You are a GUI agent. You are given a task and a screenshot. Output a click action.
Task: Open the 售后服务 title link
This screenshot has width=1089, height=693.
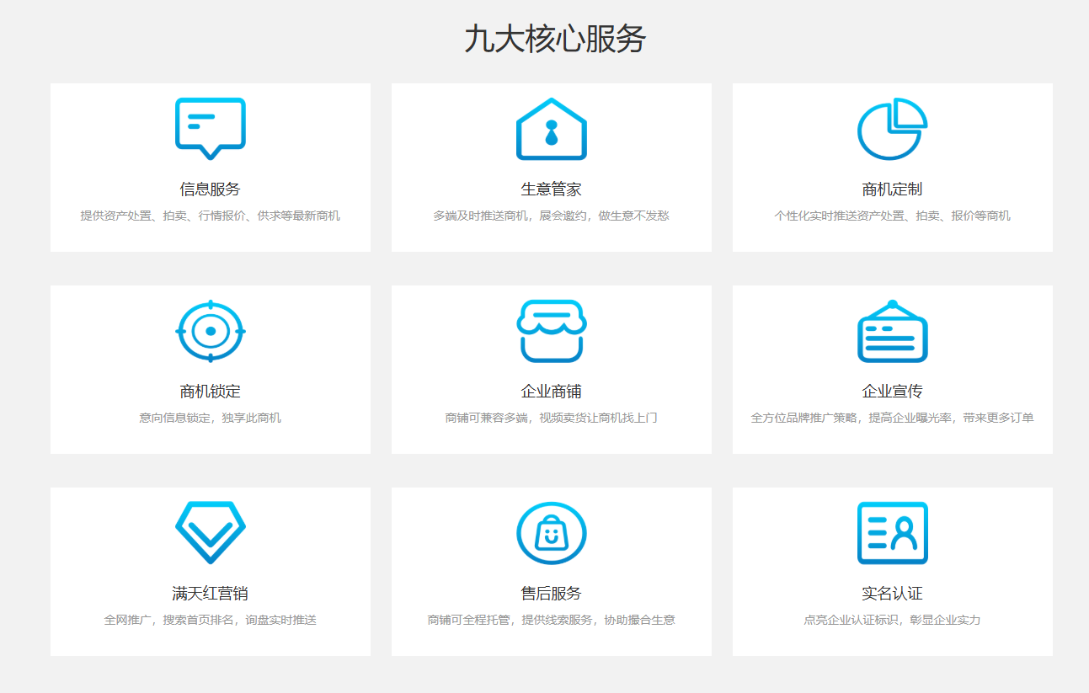coord(551,594)
